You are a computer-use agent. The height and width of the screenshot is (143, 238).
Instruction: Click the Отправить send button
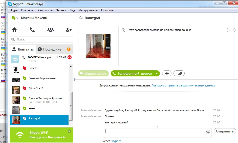225,131
